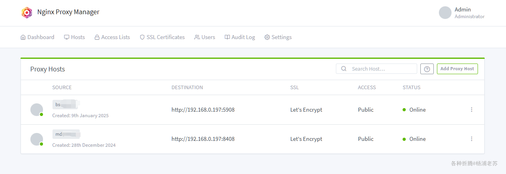Click avatar of host created 9th January 2025
Screen dimensions: 506x174
37,110
